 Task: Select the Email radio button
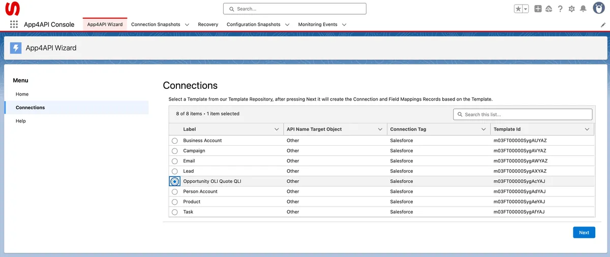coord(175,161)
